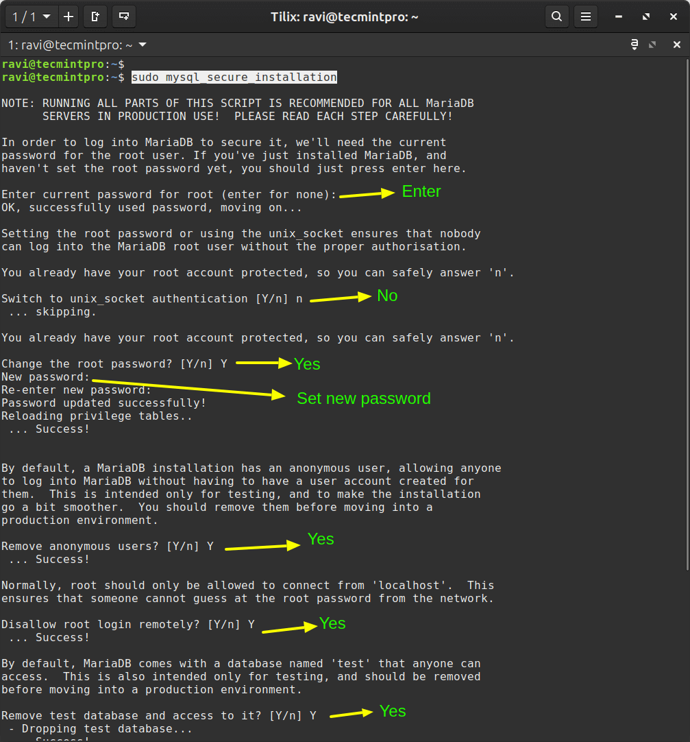
Task: Add a terminal to the right
Action: 95,16
